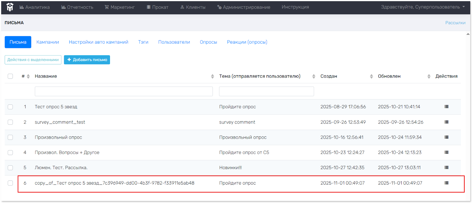Open actions icon for copy_of_Тест опрос row
The image size is (472, 203).
tap(446, 183)
